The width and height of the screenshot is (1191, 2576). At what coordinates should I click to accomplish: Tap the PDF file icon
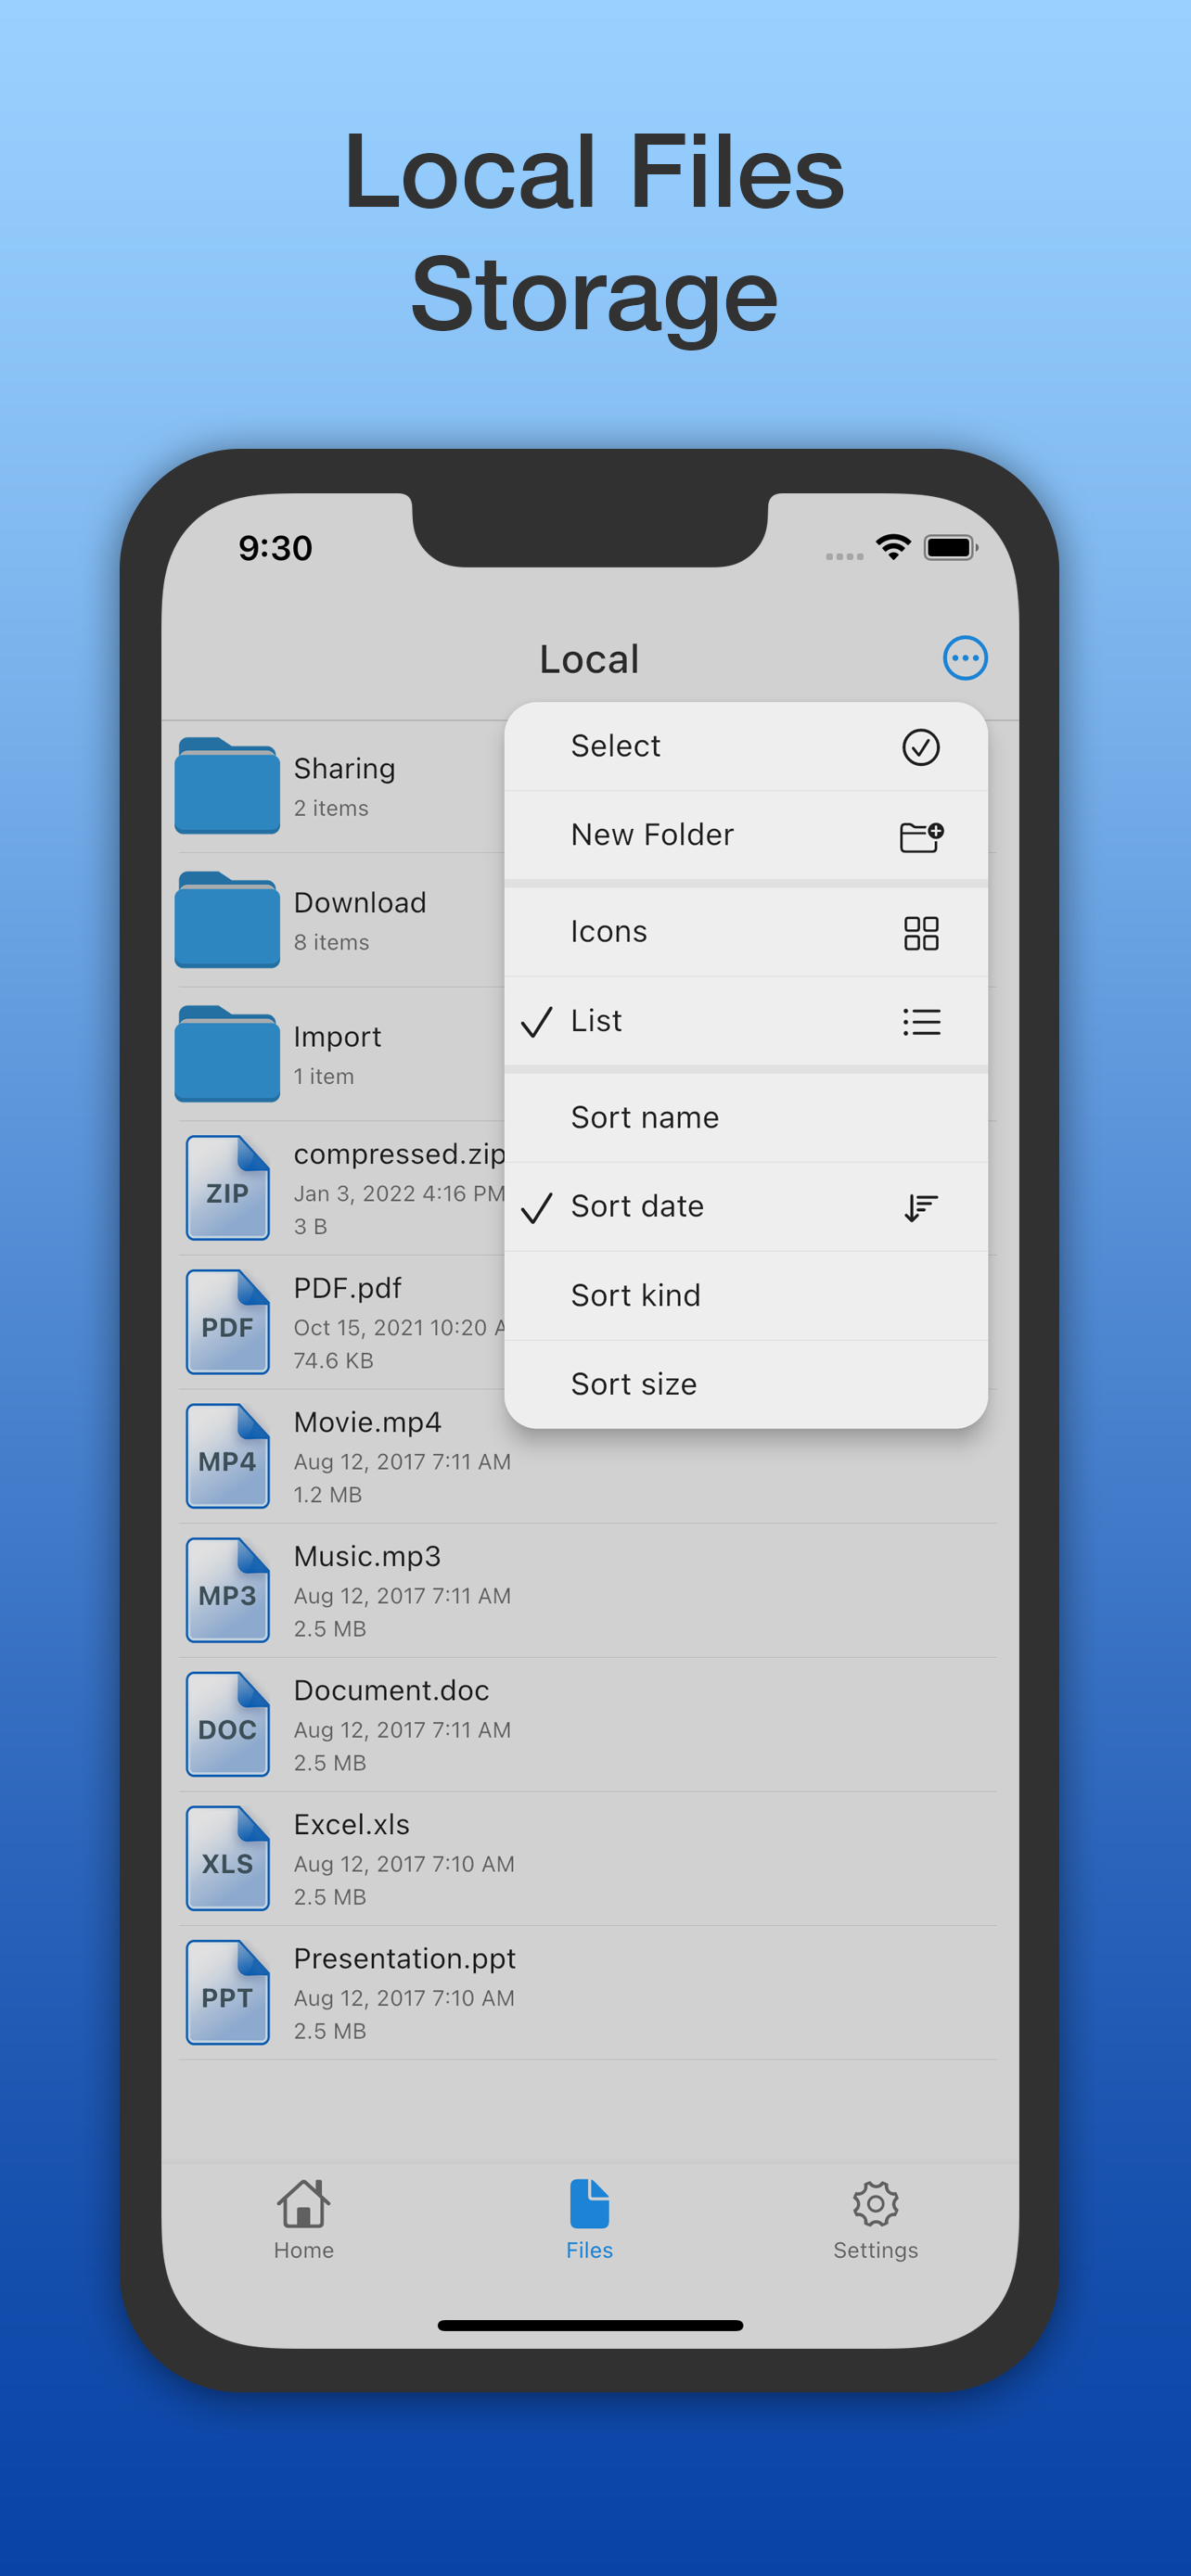click(228, 1322)
